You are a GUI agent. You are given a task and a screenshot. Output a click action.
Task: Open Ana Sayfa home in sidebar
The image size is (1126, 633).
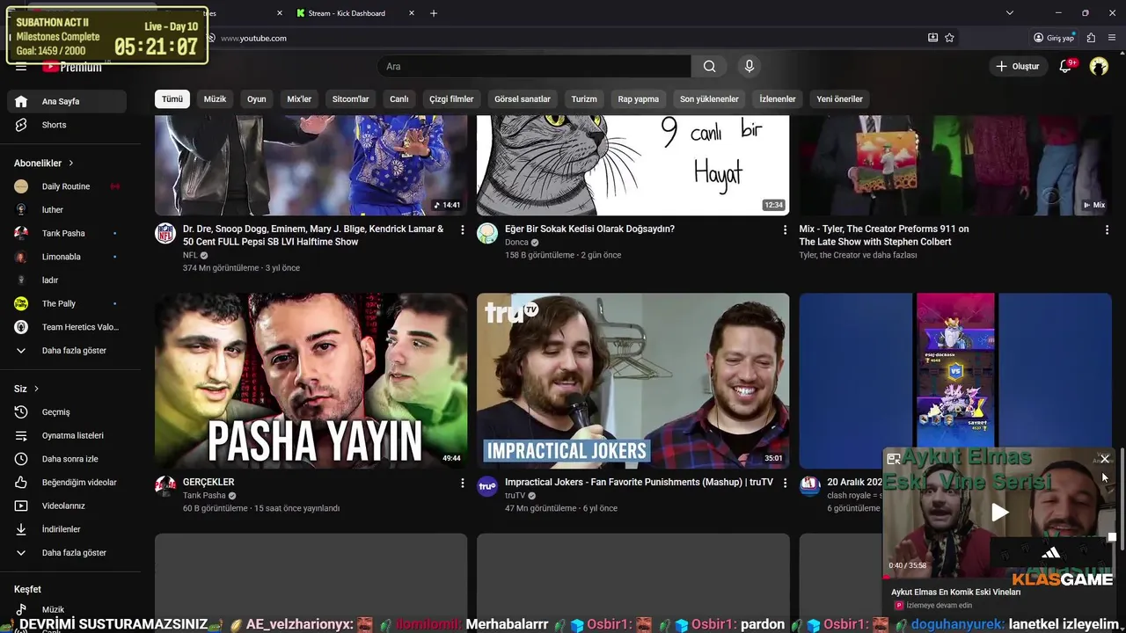pos(67,101)
